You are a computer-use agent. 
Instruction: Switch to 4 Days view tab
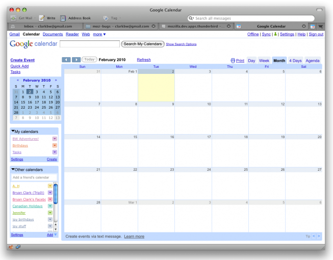click(295, 61)
